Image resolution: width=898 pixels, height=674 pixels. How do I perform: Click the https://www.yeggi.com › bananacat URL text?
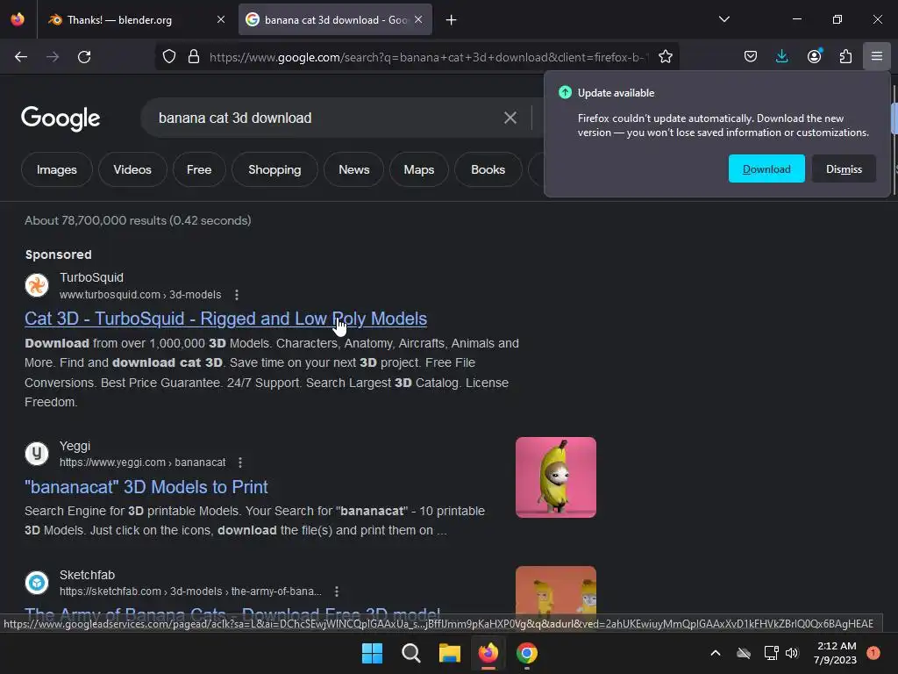pos(143,462)
